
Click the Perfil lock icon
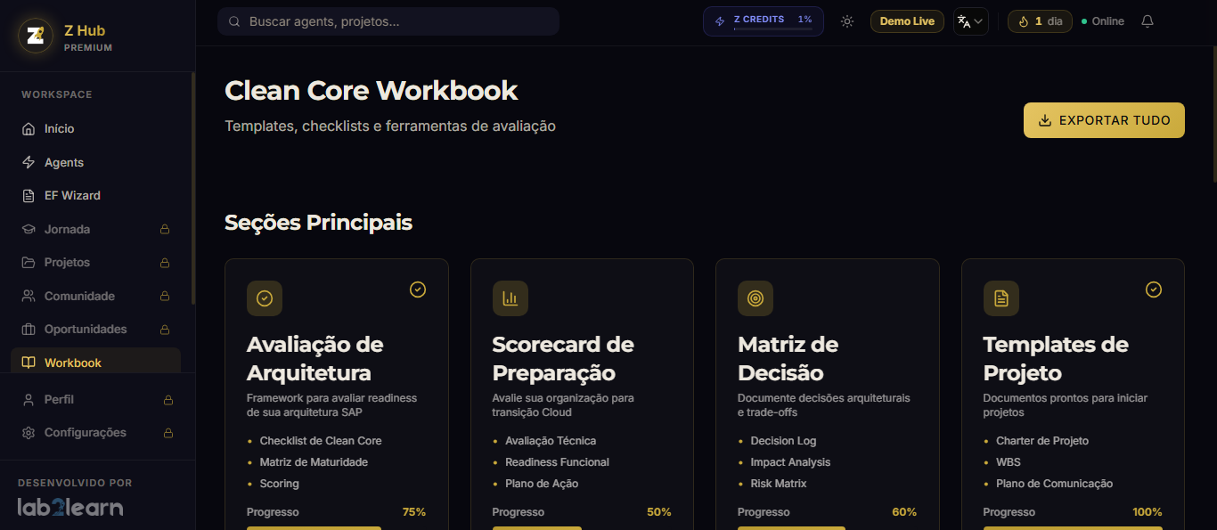point(168,400)
